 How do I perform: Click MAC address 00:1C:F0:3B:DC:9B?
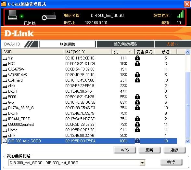(x=81, y=102)
